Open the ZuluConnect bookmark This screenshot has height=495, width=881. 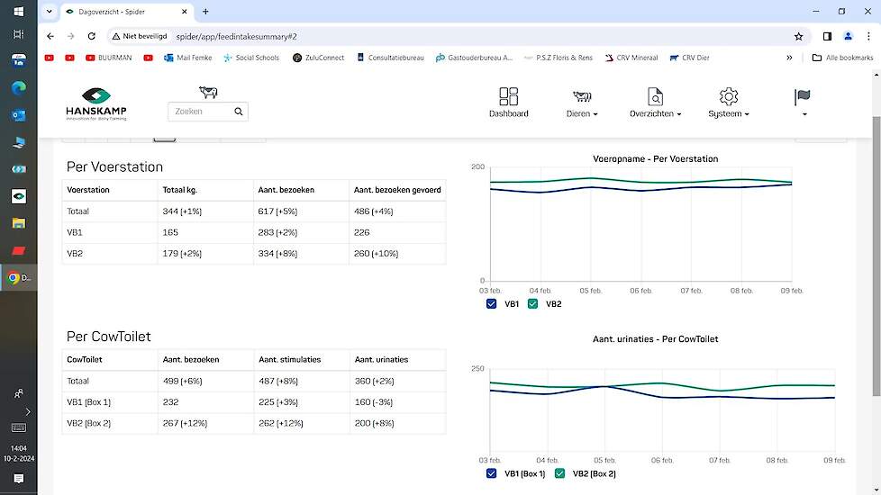pos(319,58)
